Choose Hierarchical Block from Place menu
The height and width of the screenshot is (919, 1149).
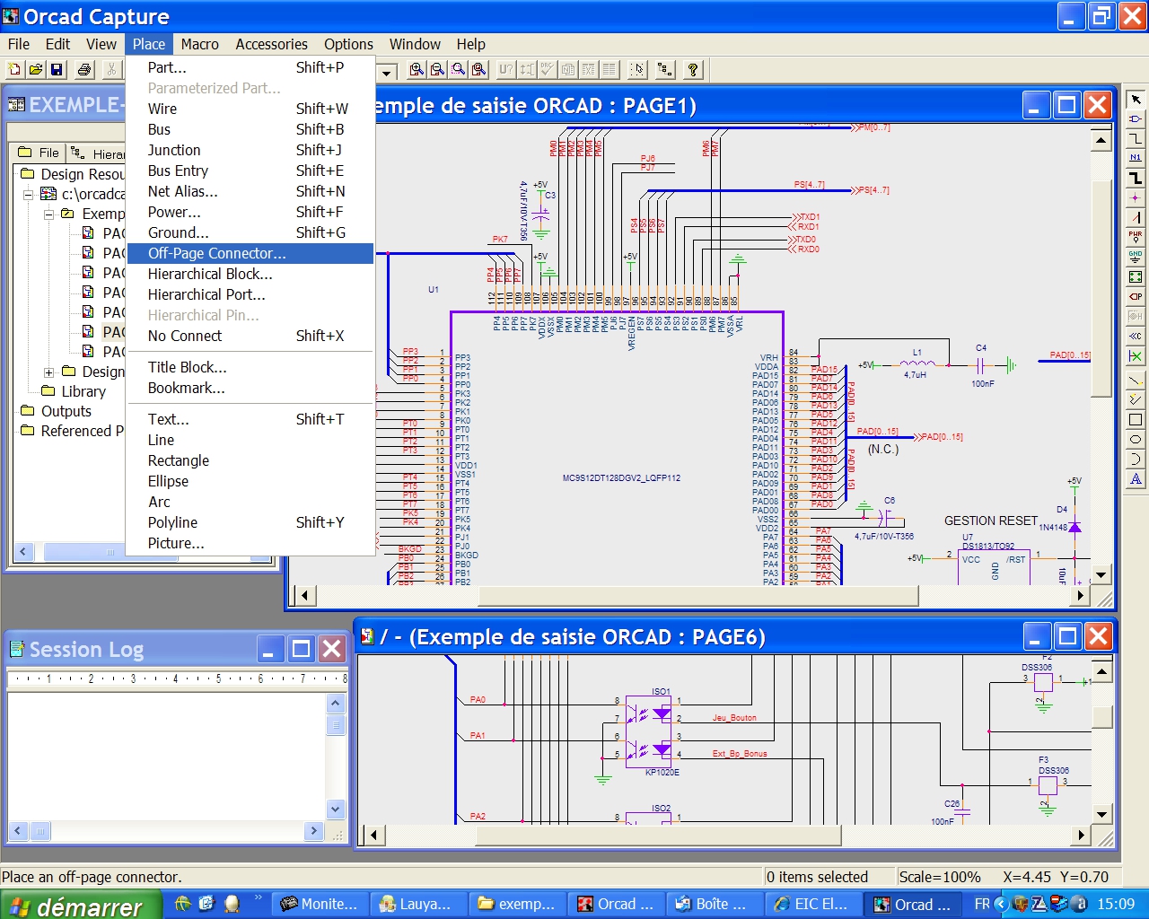point(250,274)
